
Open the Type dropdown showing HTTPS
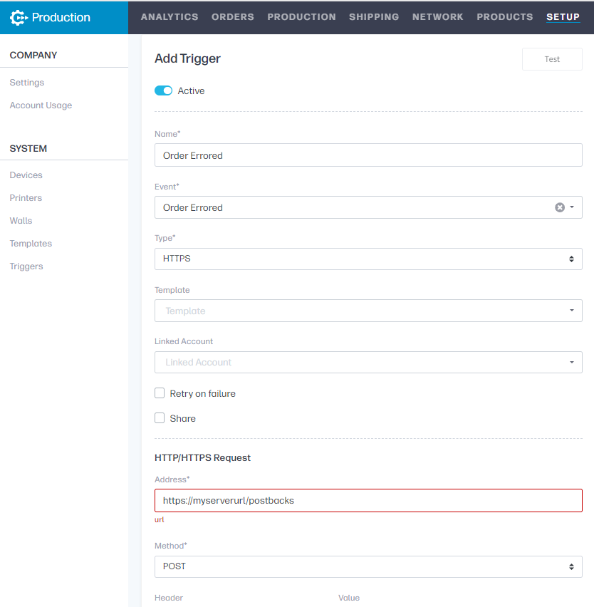[368, 259]
